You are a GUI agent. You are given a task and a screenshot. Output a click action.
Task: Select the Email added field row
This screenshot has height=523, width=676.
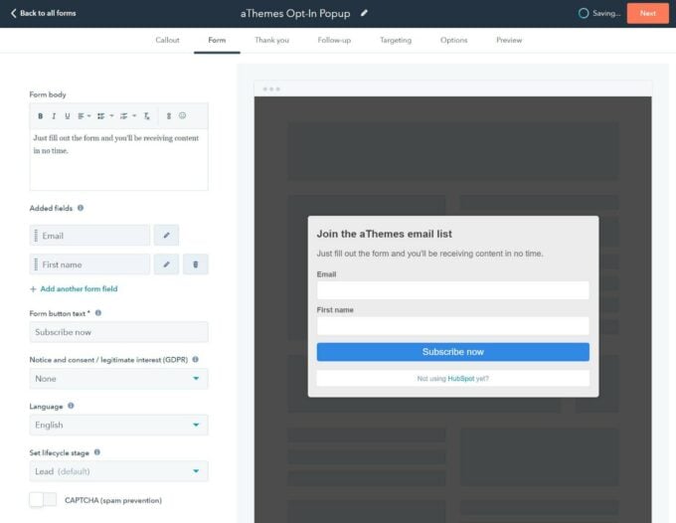[89, 236]
